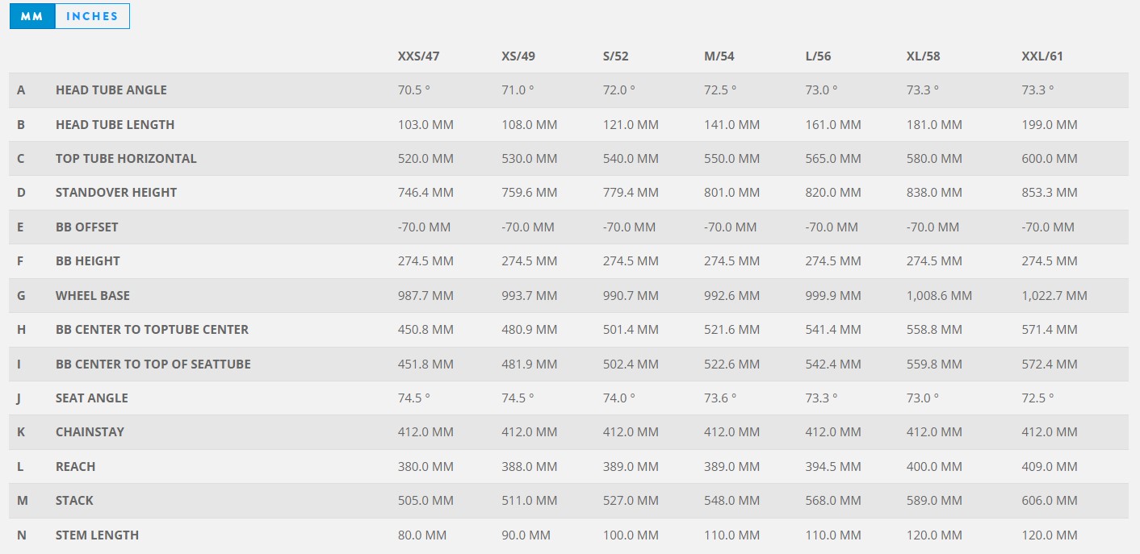Click the STANDOVER HEIGHT row label

(x=116, y=193)
